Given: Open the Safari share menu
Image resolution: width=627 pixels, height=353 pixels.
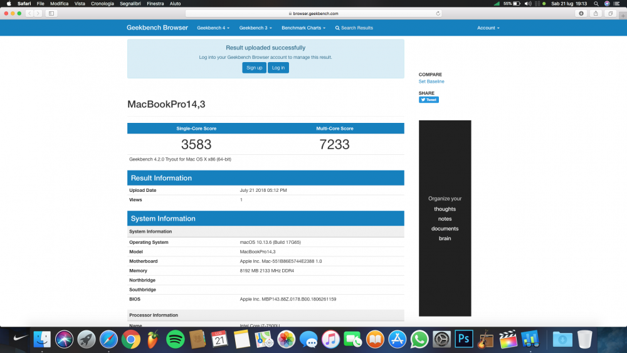Looking at the screenshot, I should point(596,13).
